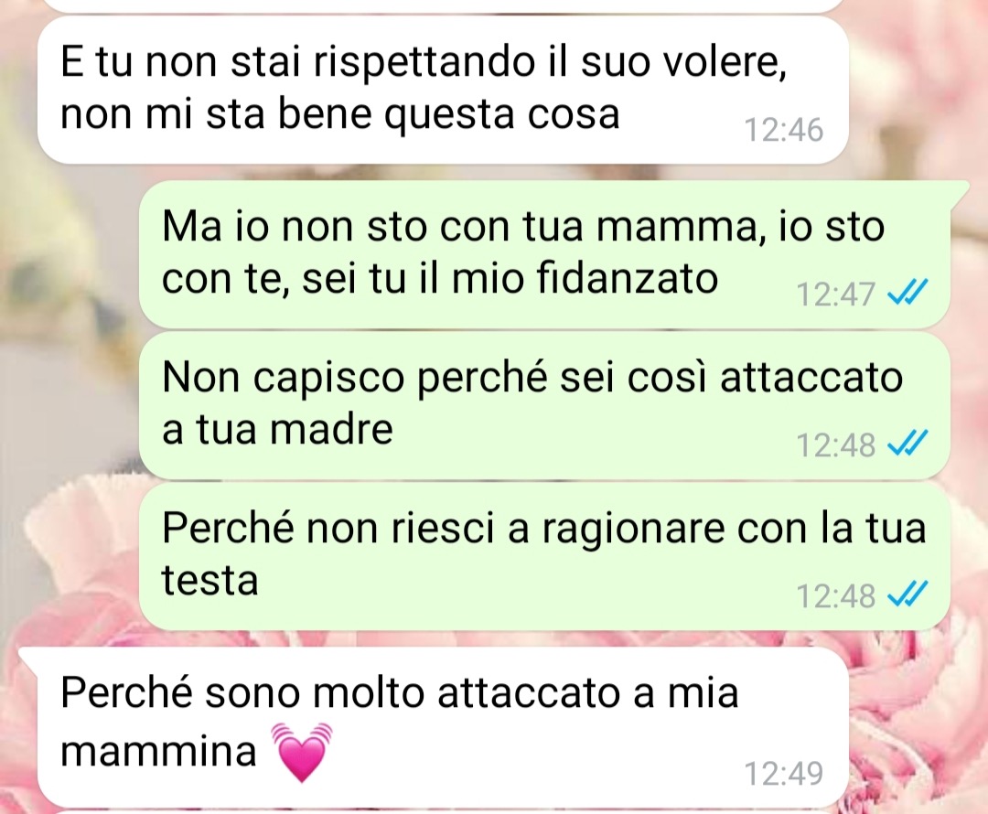Select message 'Perché non riesci a ragionare'

[x=543, y=556]
